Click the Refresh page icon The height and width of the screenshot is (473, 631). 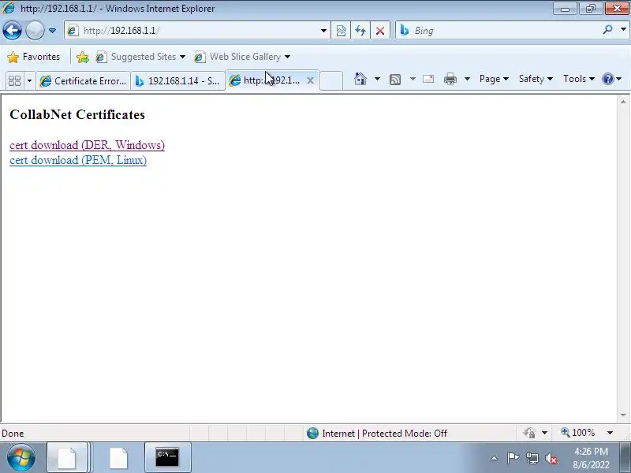pos(360,31)
